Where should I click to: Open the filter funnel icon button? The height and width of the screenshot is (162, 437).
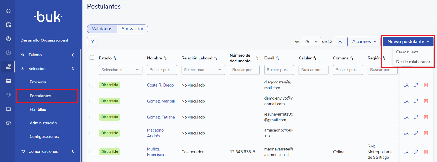click(x=92, y=42)
